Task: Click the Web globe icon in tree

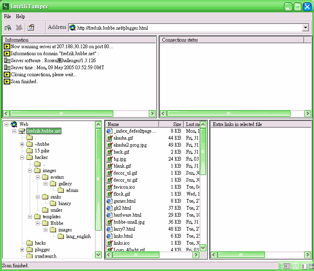Action: pyautogui.click(x=14, y=124)
